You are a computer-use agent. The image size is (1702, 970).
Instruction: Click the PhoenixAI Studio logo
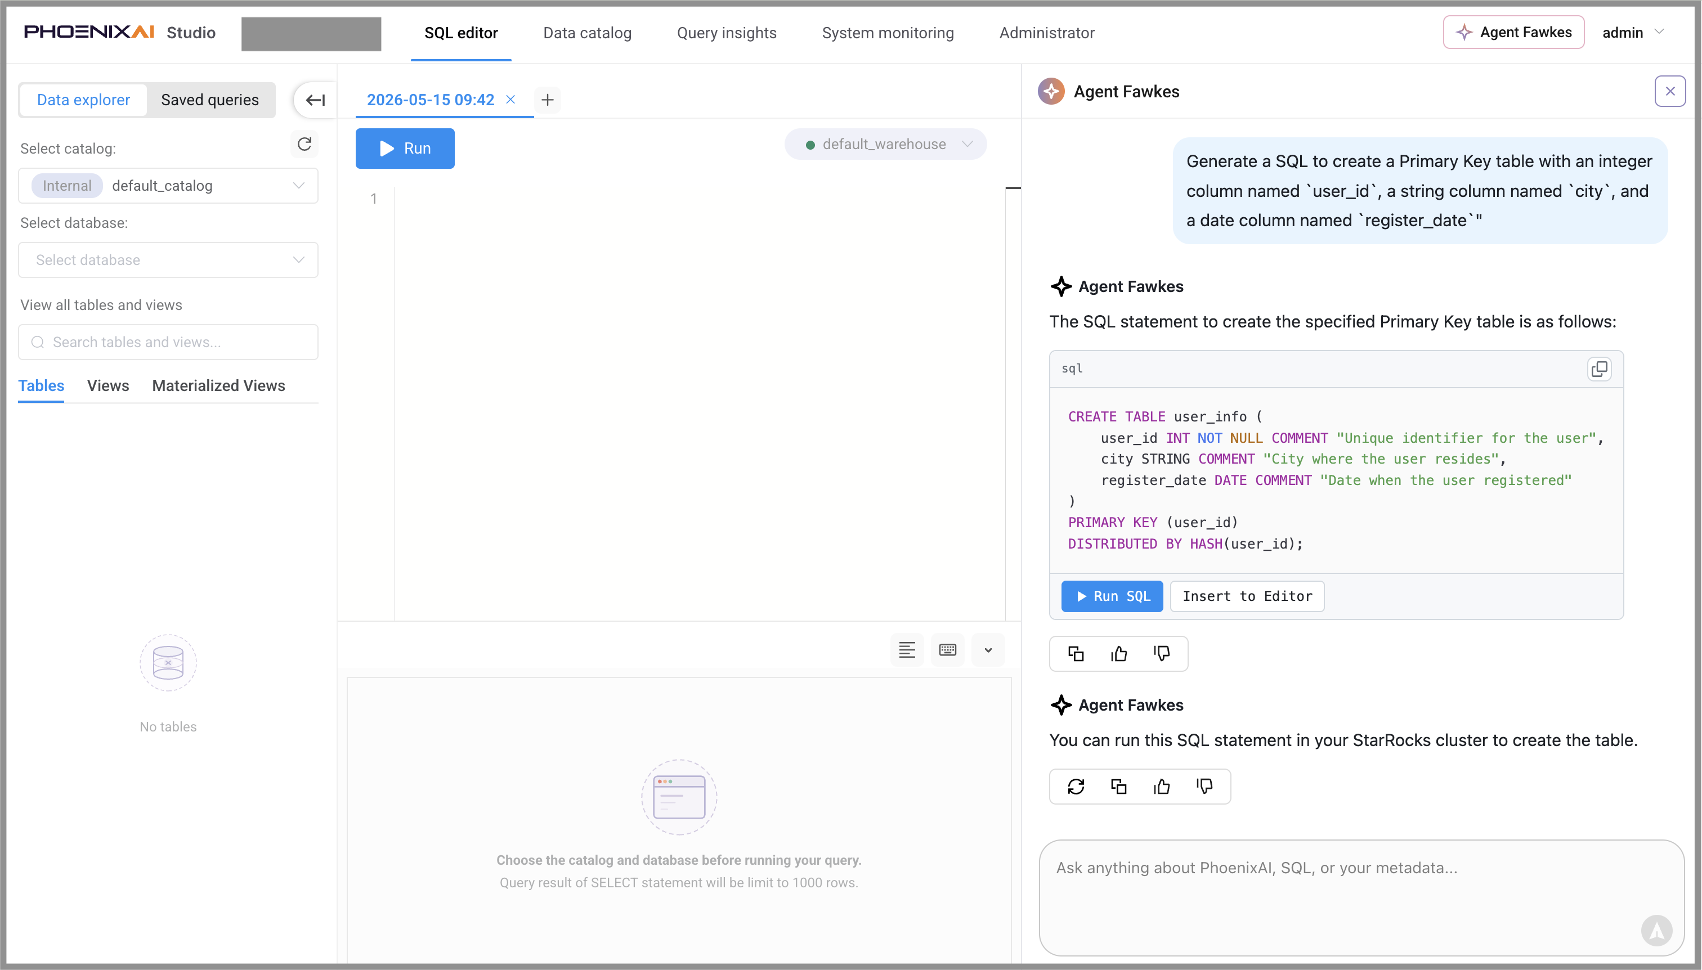(x=120, y=32)
